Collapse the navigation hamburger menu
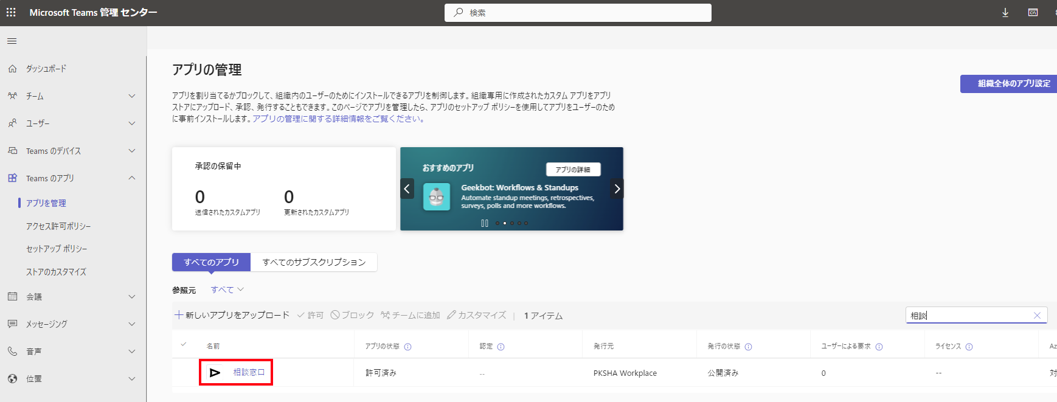Image resolution: width=1057 pixels, height=402 pixels. point(12,41)
